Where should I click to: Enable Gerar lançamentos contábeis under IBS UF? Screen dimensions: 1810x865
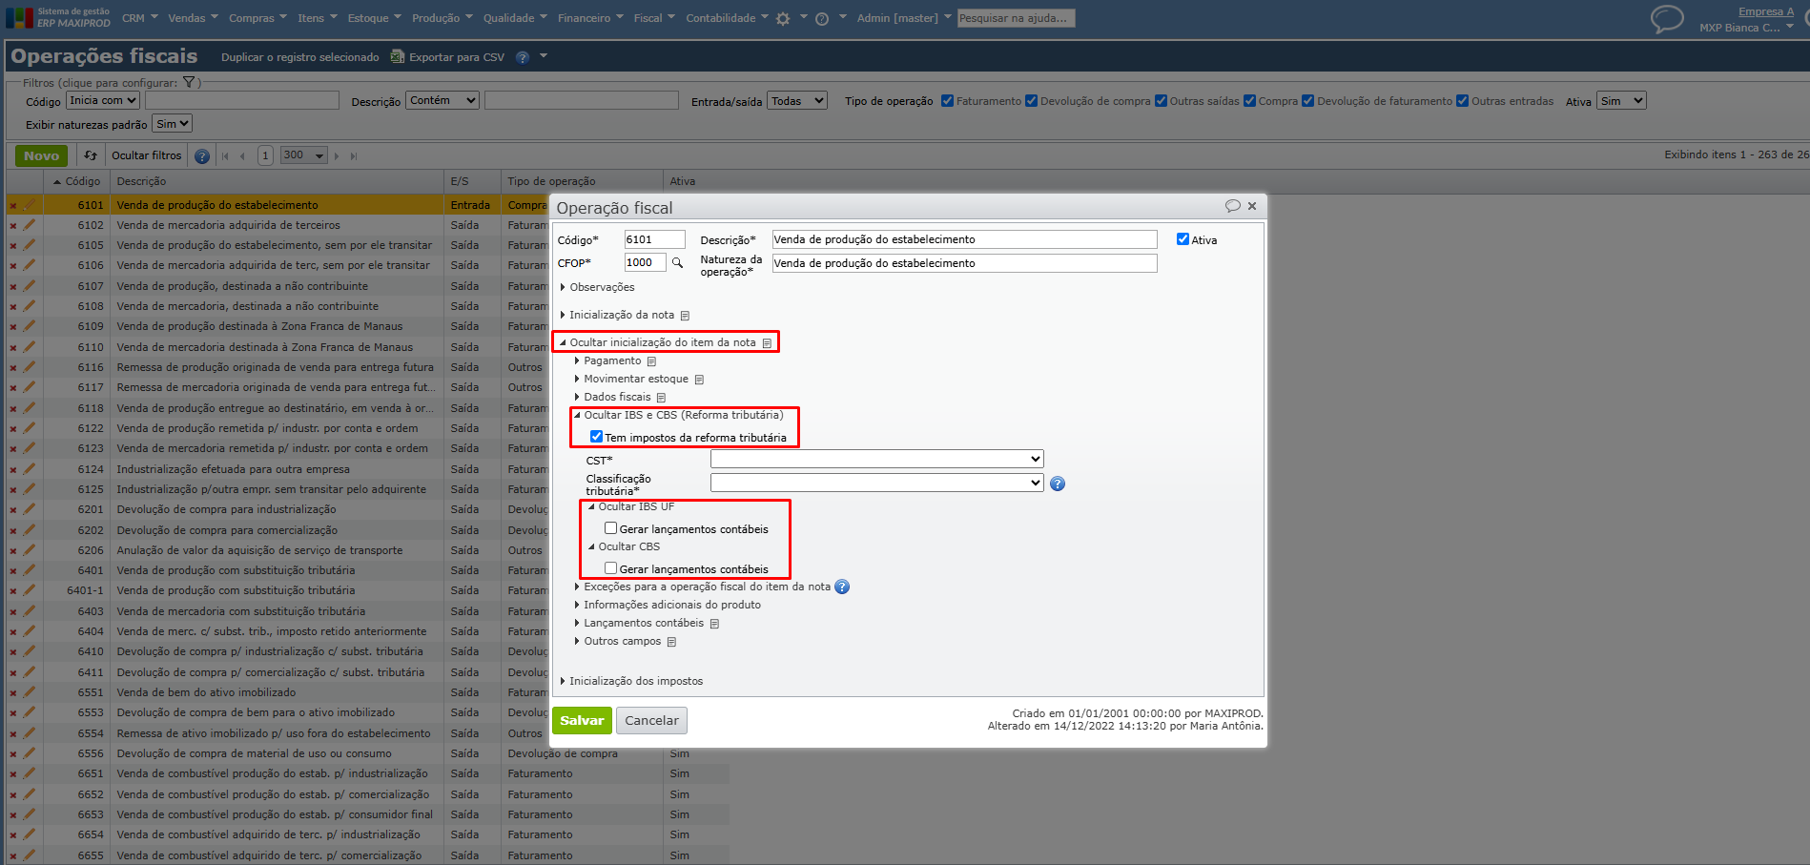pos(610,528)
